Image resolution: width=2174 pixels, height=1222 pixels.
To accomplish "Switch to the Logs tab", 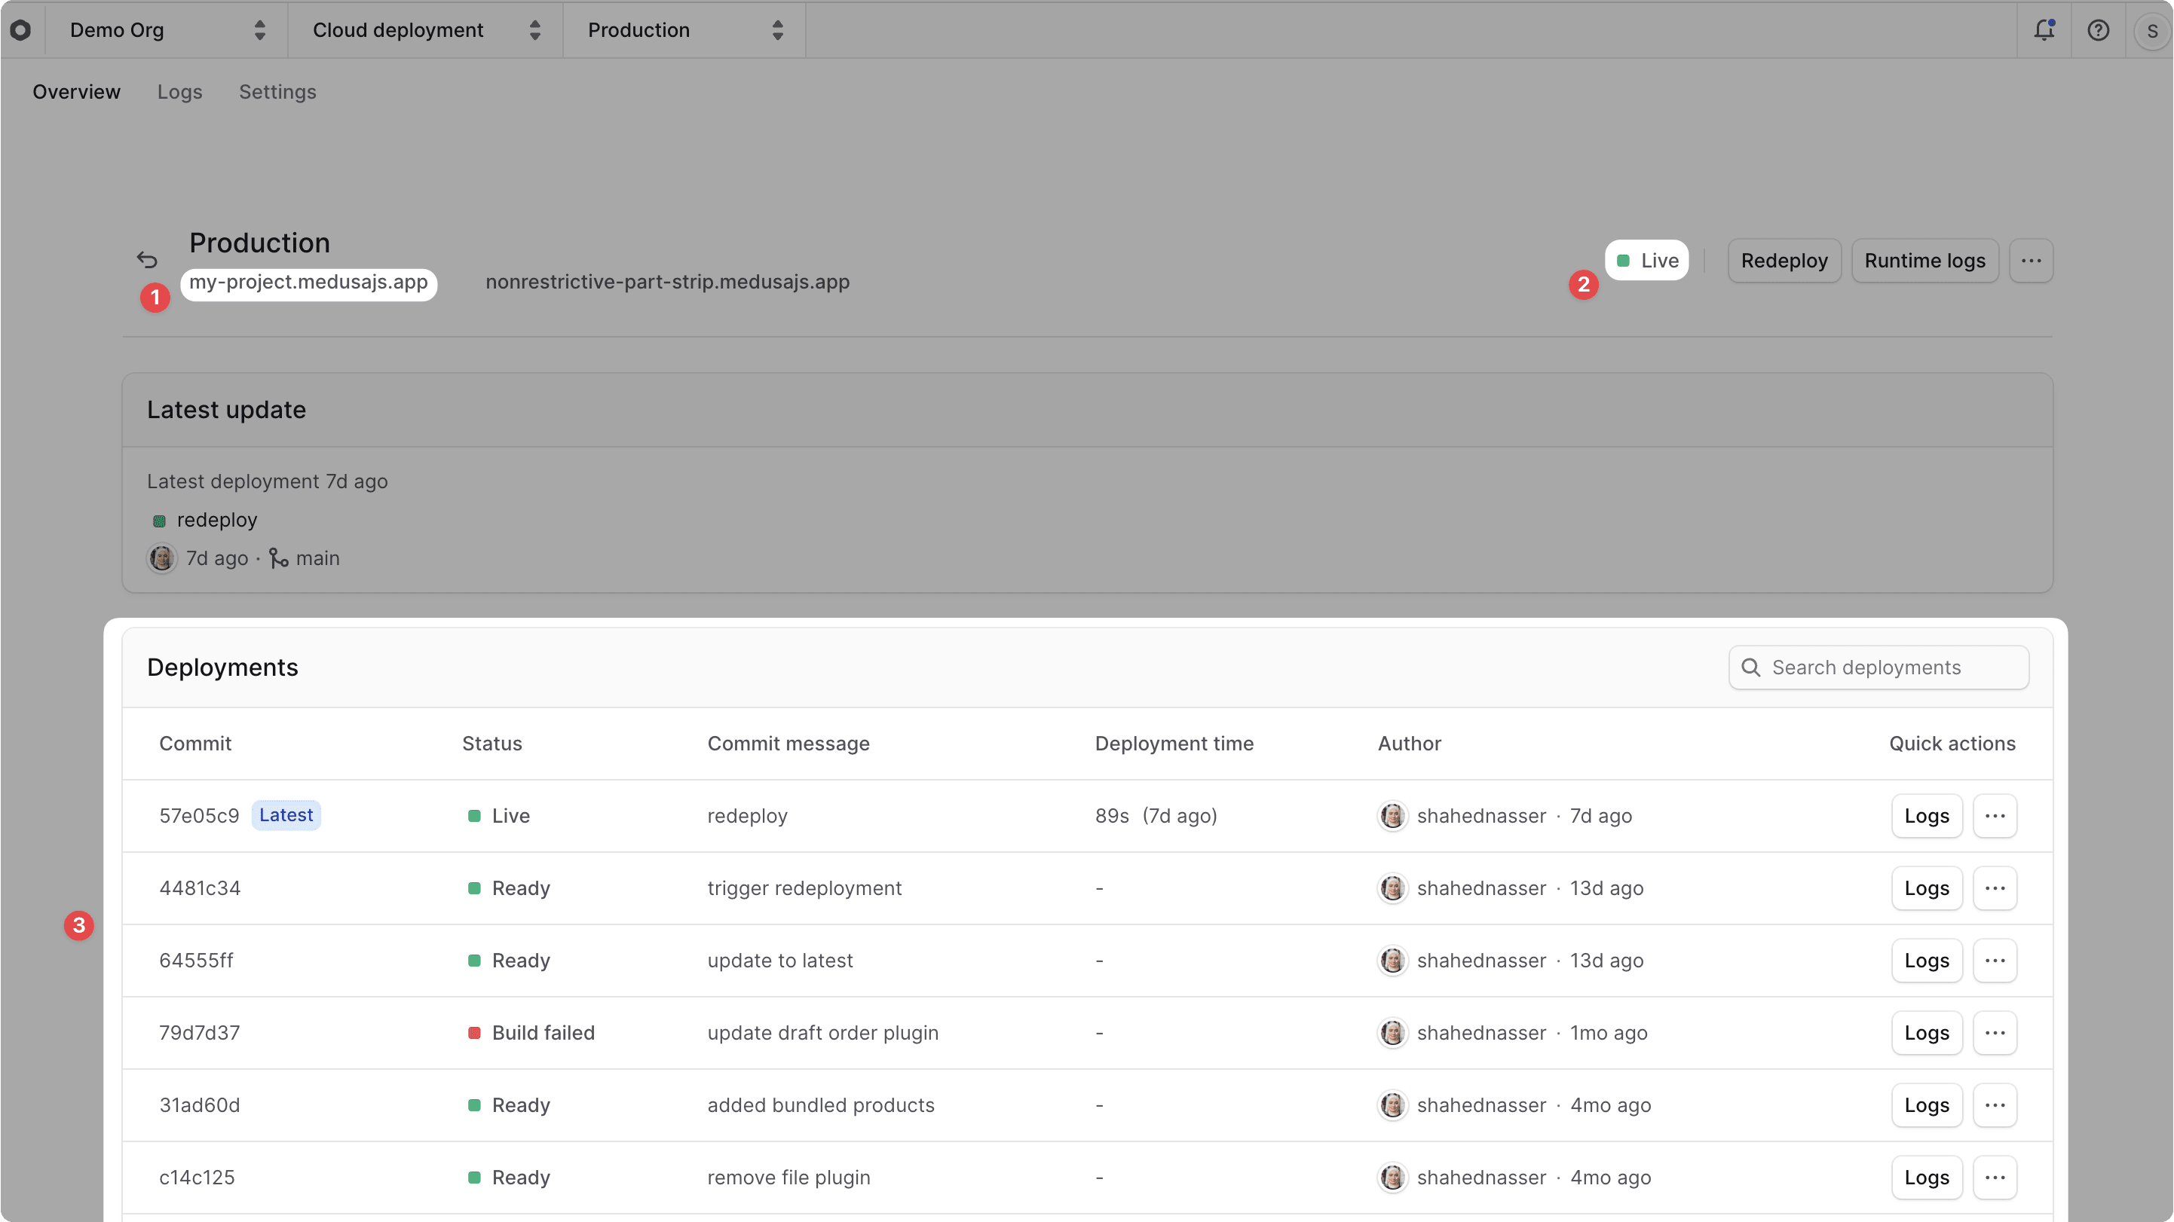I will click(179, 92).
